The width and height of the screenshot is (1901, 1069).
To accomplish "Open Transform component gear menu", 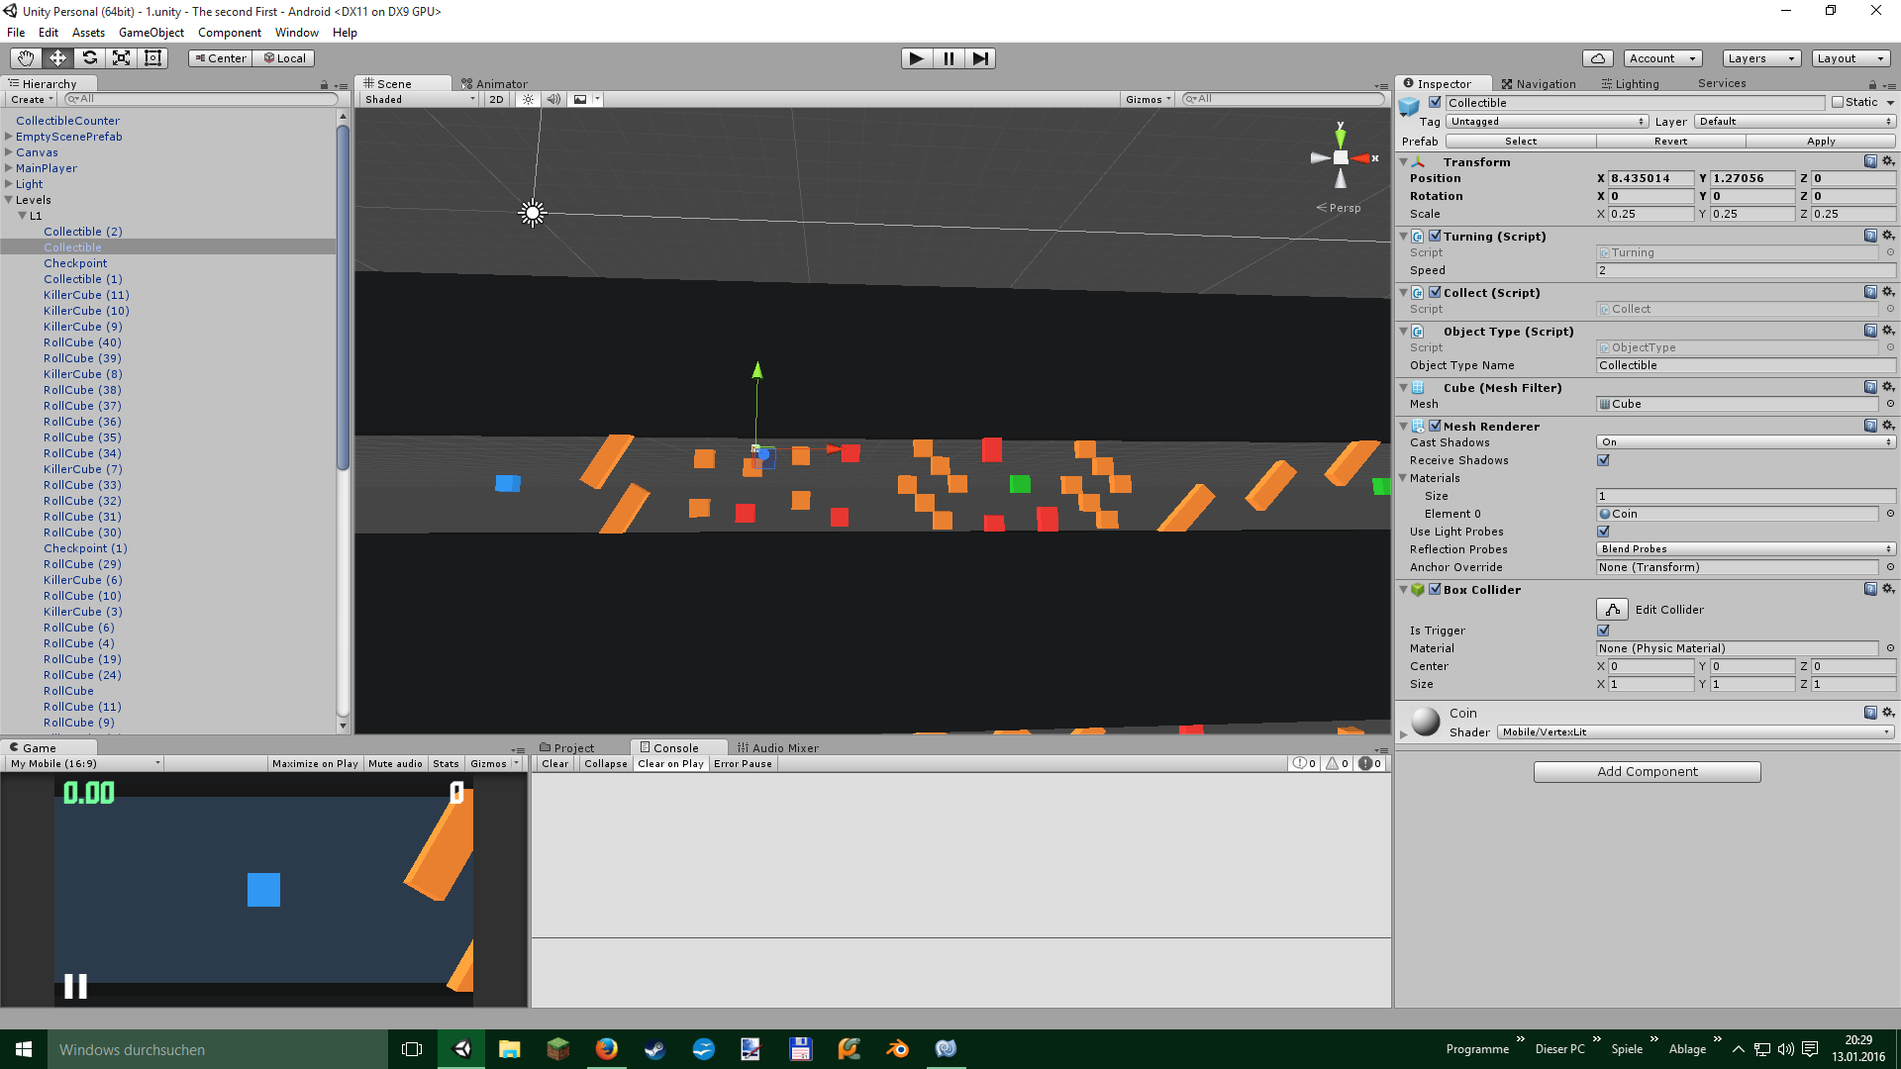I will 1888,161.
